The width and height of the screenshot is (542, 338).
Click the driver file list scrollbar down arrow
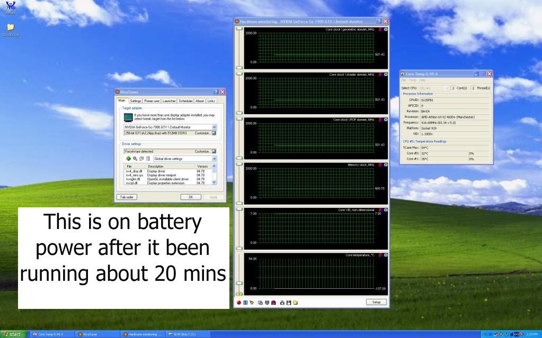[214, 182]
